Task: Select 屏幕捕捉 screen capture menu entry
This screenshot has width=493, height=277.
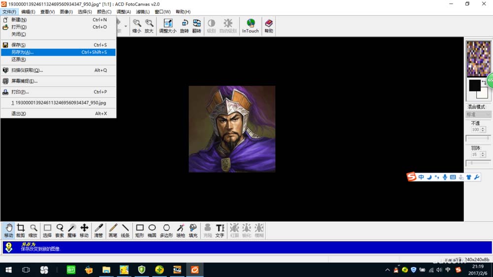Action: tap(25, 81)
